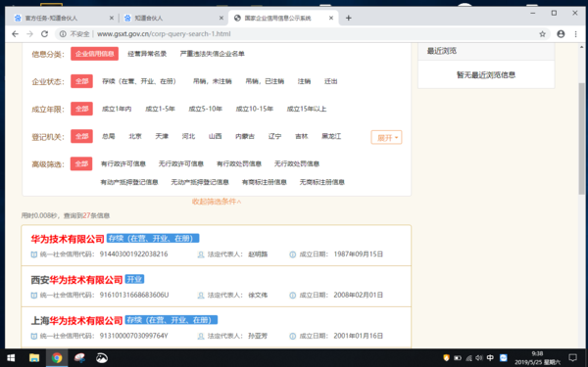This screenshot has height=367, width=588.
Task: Select 全部 under 成立年限
Action: click(81, 109)
